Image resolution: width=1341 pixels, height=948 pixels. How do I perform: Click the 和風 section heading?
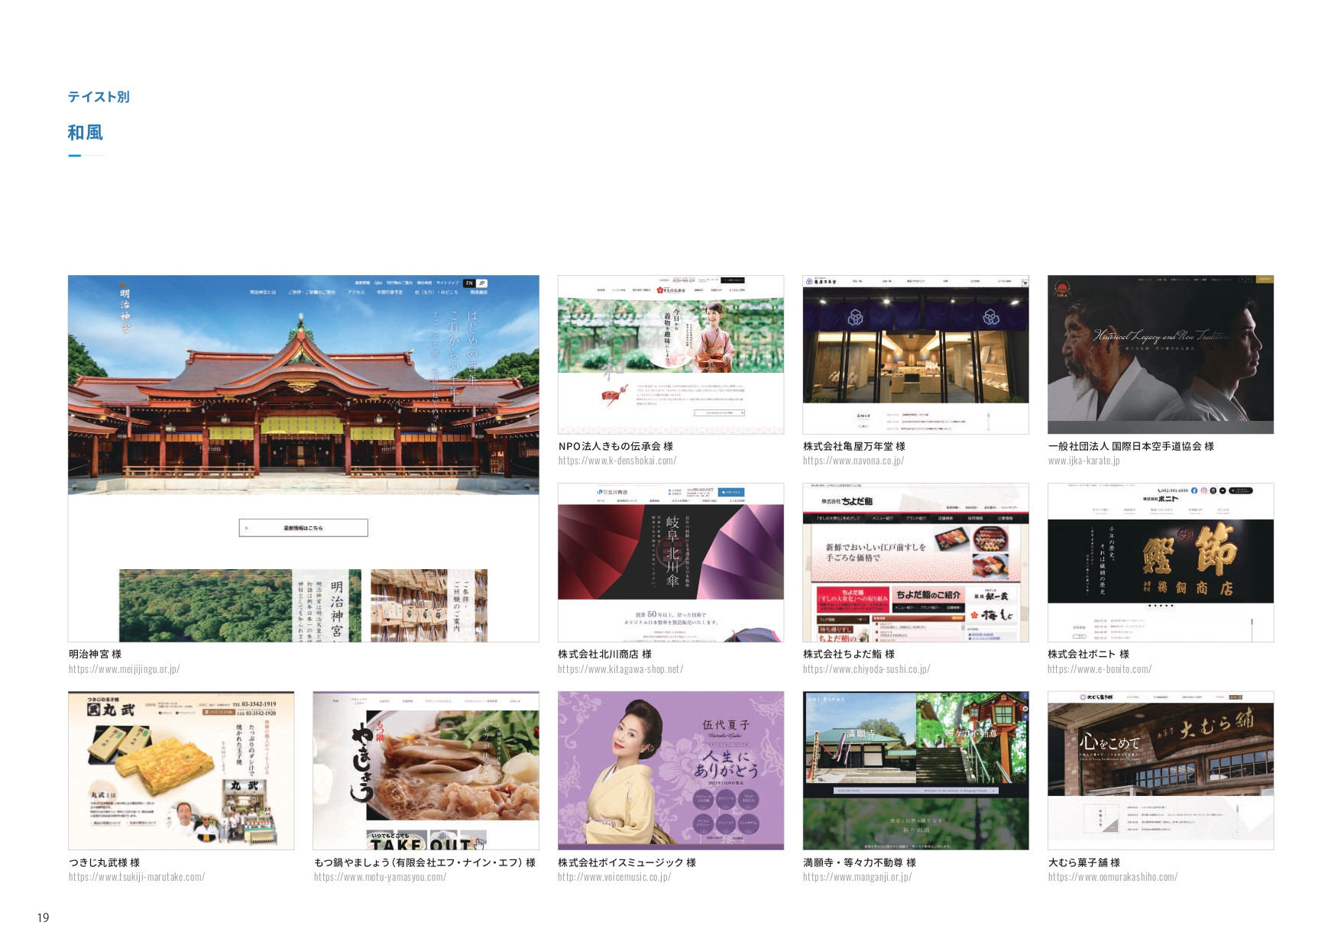click(85, 133)
